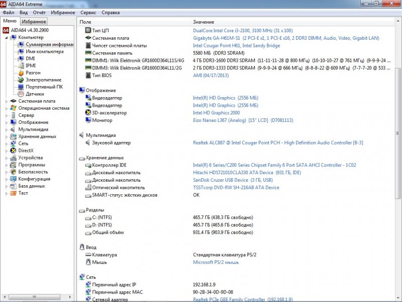402x302 pixels.
Task: Click the Безопасность security icon
Action: 13,172
